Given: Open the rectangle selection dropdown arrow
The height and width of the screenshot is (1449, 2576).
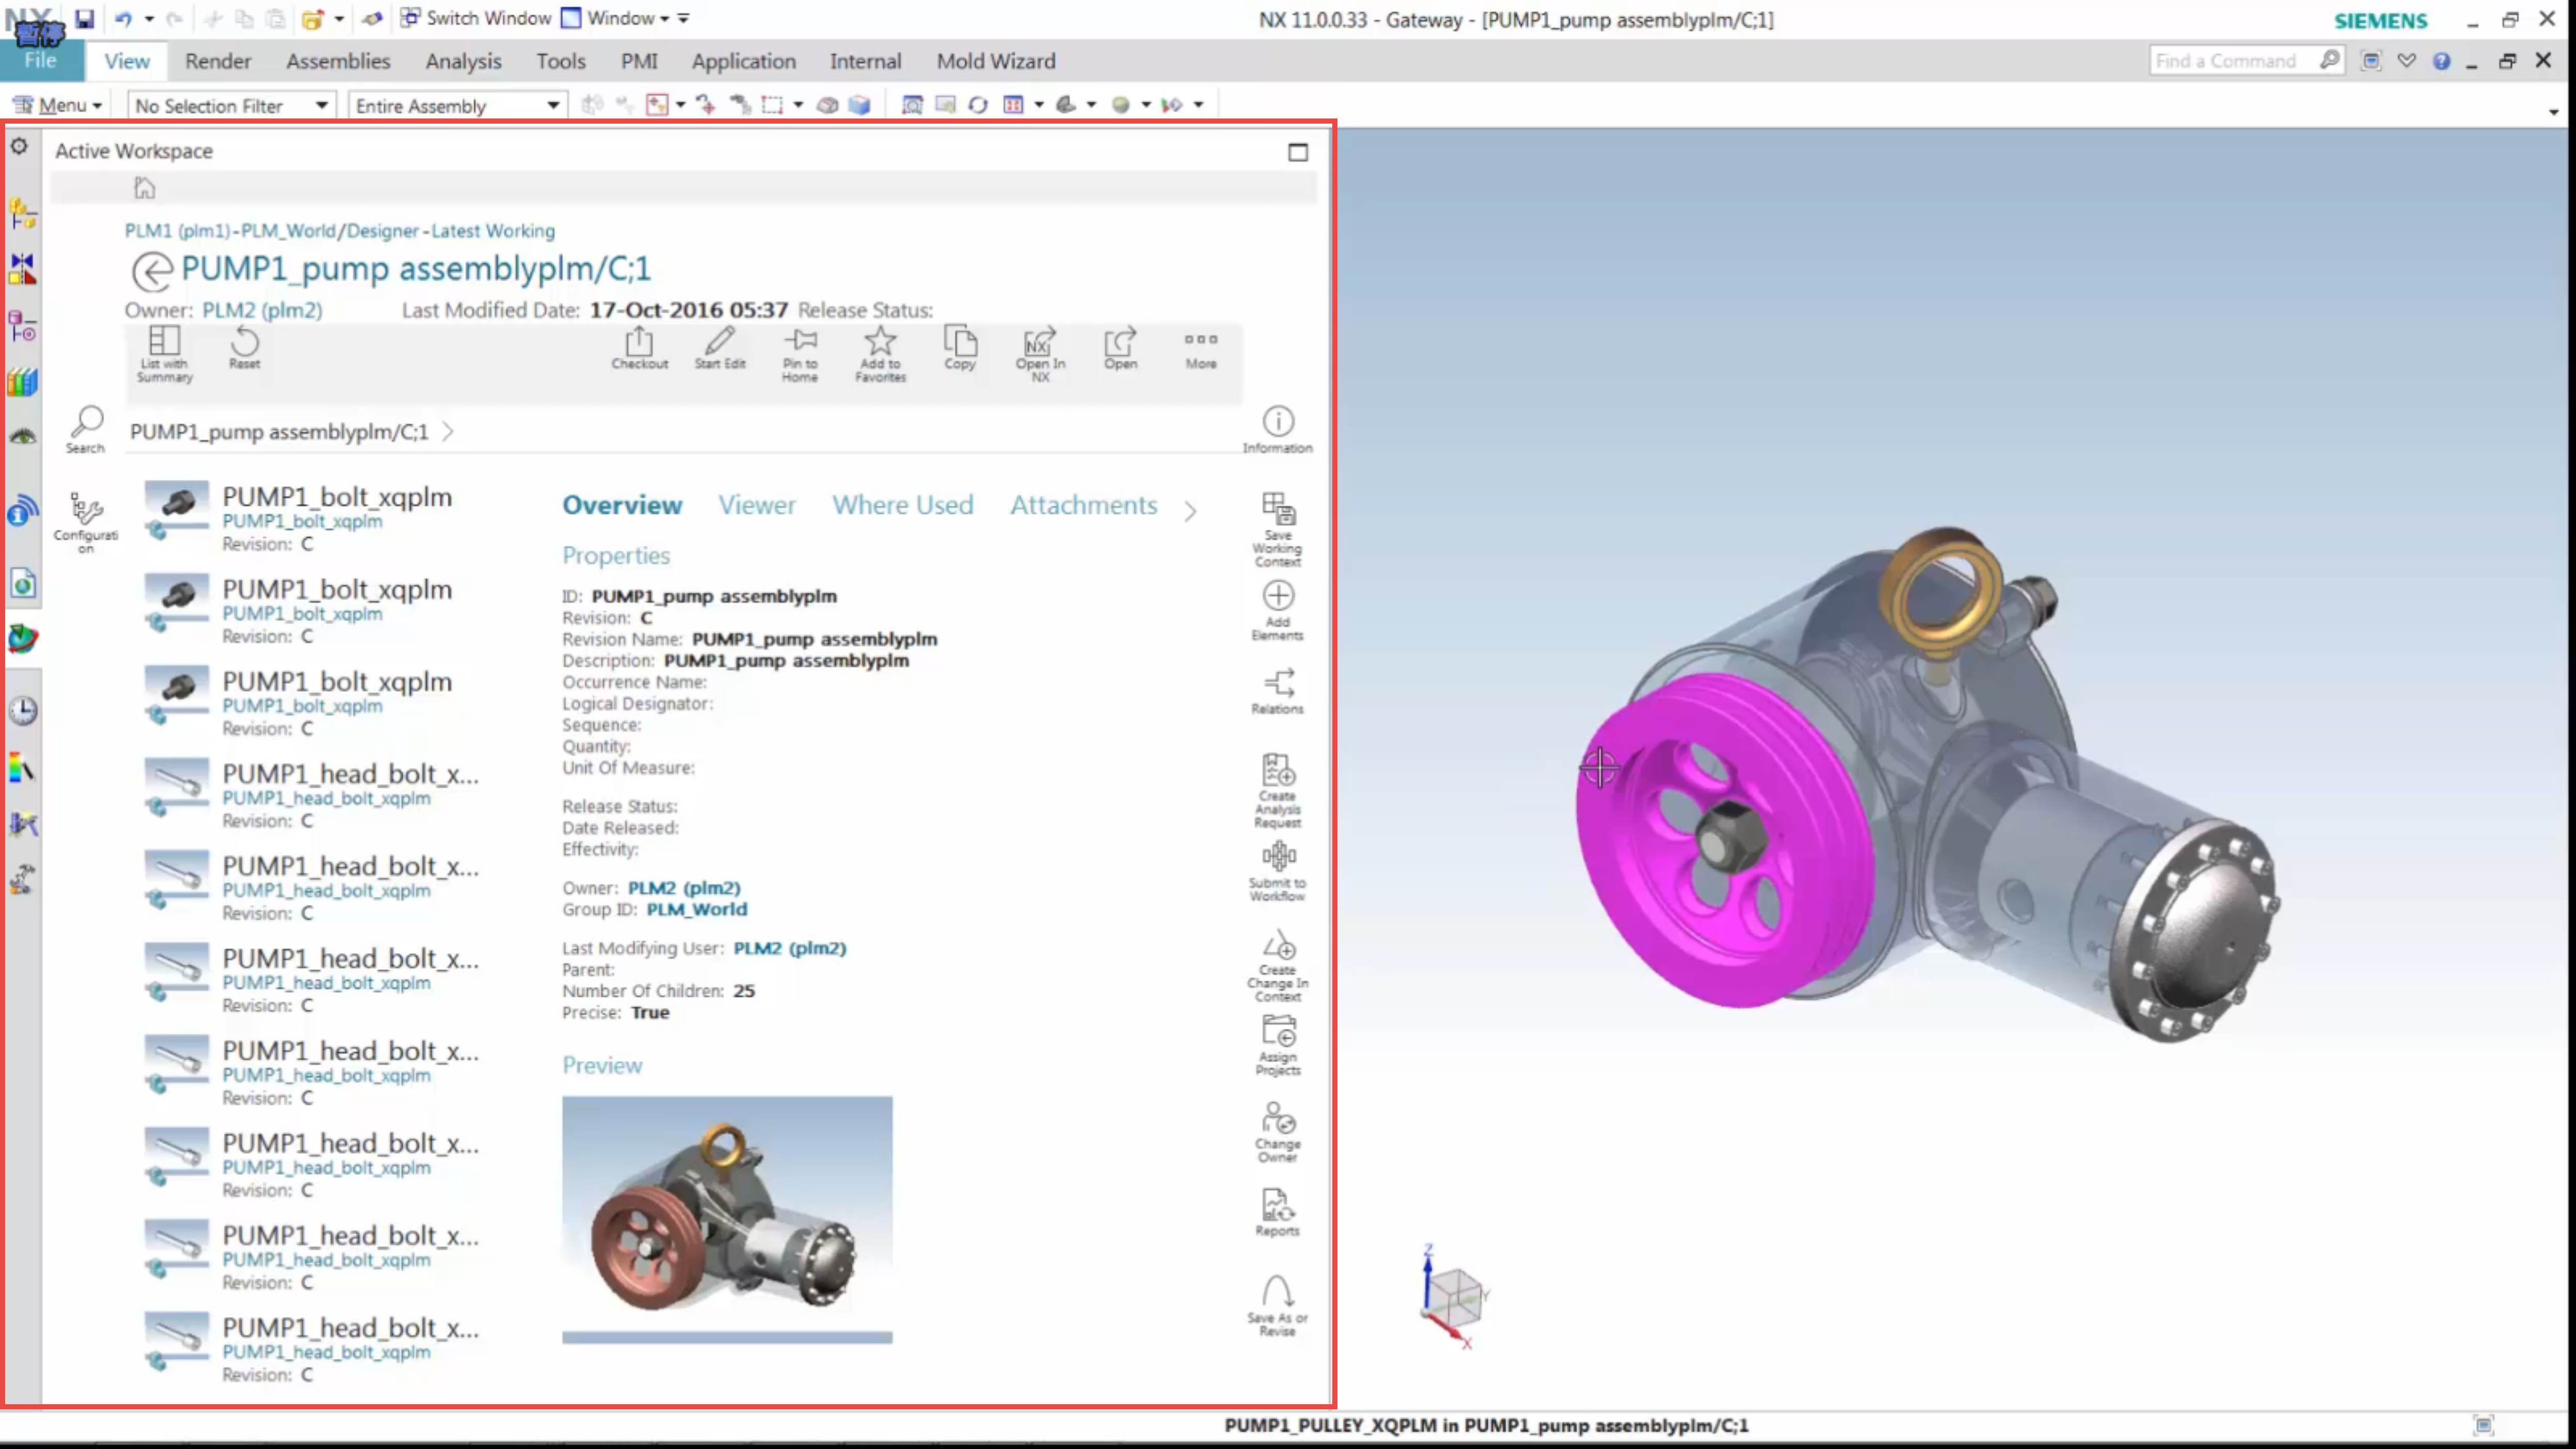Looking at the screenshot, I should [798, 105].
